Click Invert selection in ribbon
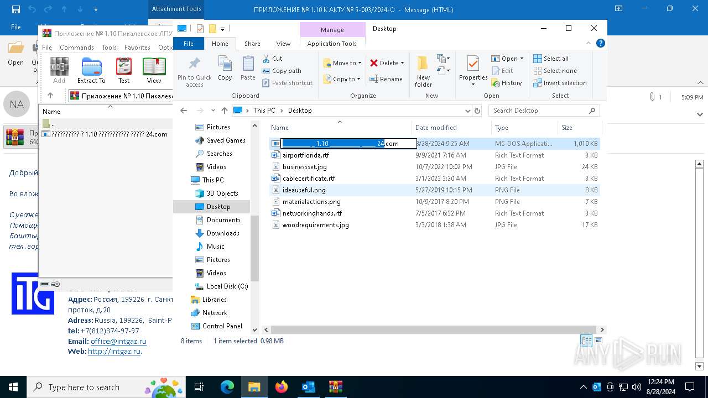This screenshot has height=398, width=708. [560, 83]
